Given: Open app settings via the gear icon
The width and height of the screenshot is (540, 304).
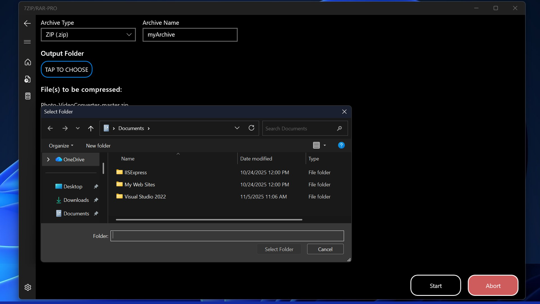Looking at the screenshot, I should [28, 287].
